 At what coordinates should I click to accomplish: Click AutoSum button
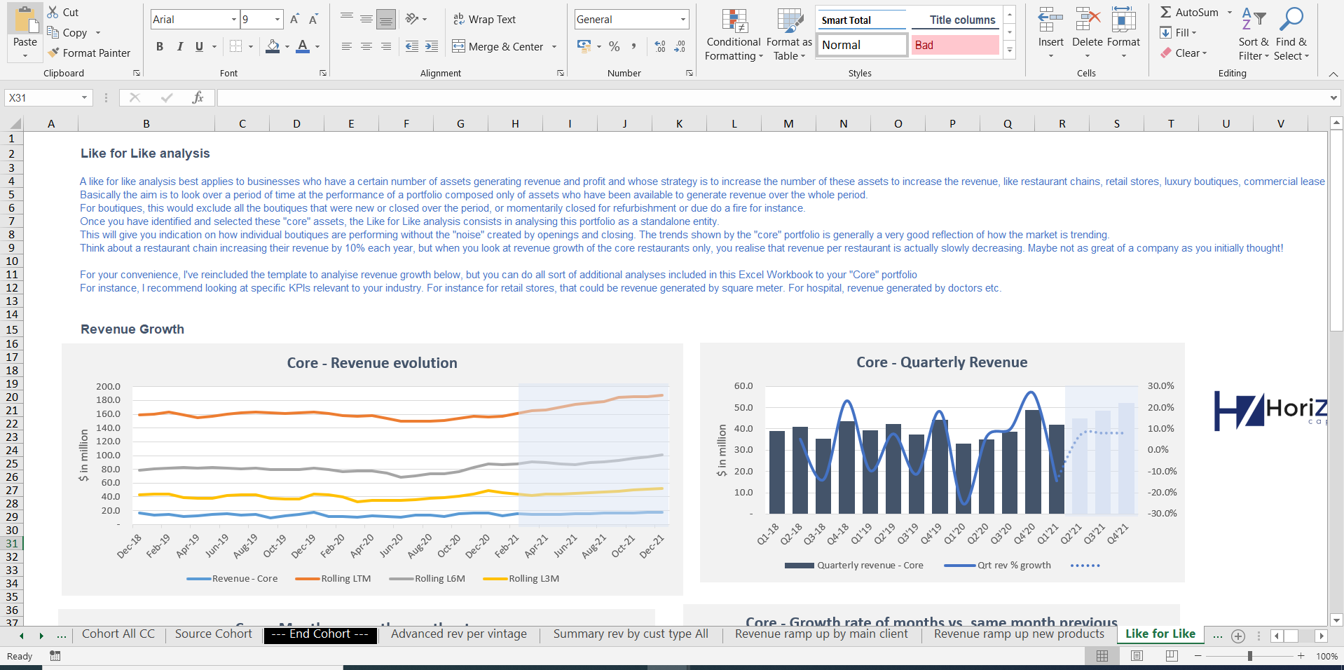tap(1189, 12)
